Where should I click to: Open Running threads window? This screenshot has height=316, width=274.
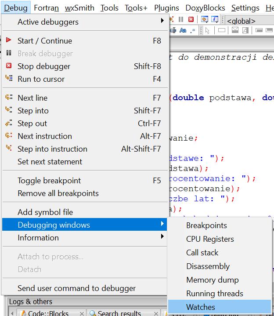[220, 294]
